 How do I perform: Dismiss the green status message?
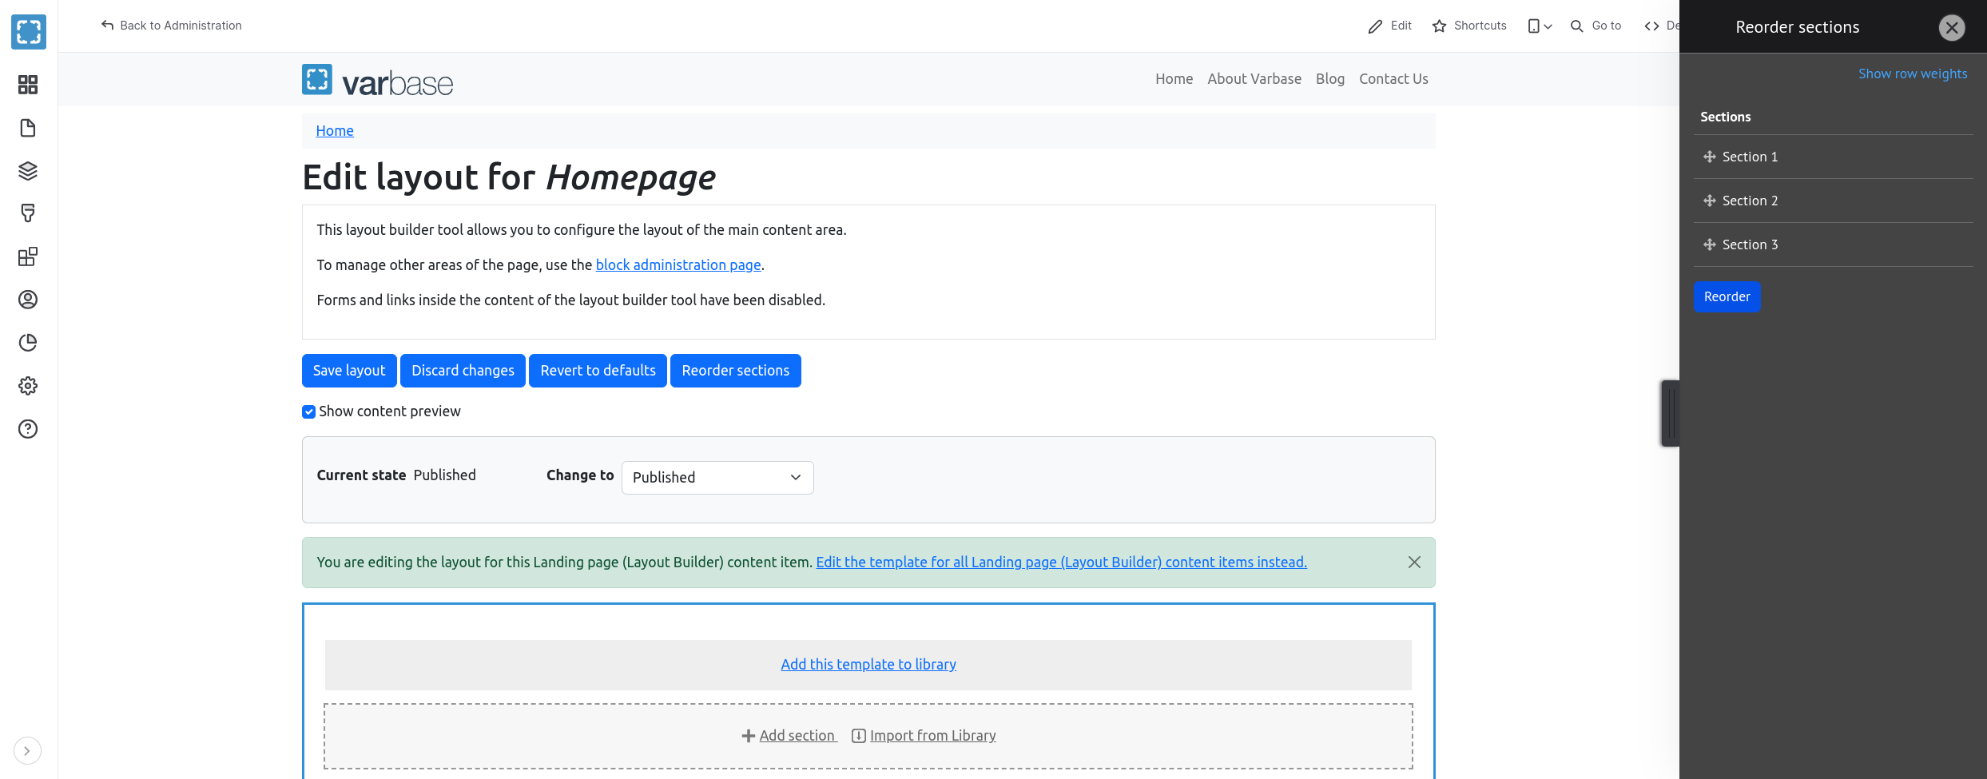[x=1413, y=562]
